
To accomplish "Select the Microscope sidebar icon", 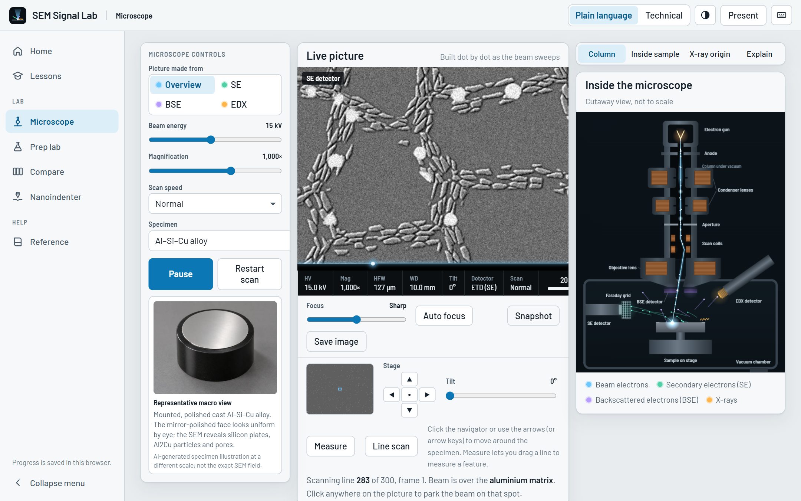I will pos(18,122).
